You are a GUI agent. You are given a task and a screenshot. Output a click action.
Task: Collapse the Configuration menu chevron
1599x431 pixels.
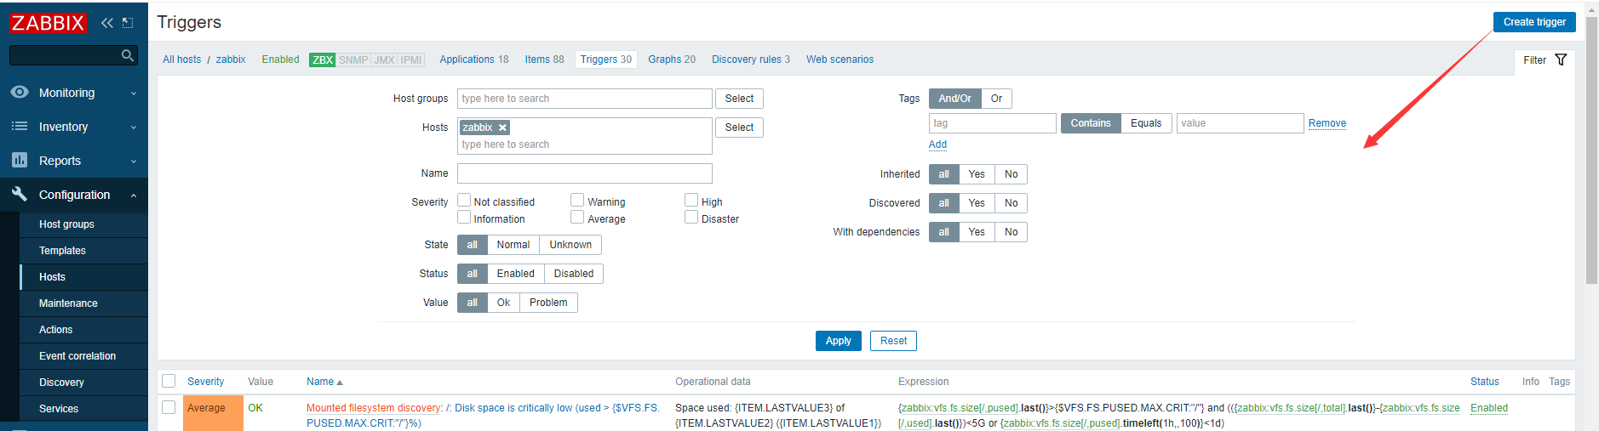coord(134,196)
